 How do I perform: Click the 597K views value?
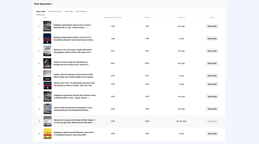point(113,121)
